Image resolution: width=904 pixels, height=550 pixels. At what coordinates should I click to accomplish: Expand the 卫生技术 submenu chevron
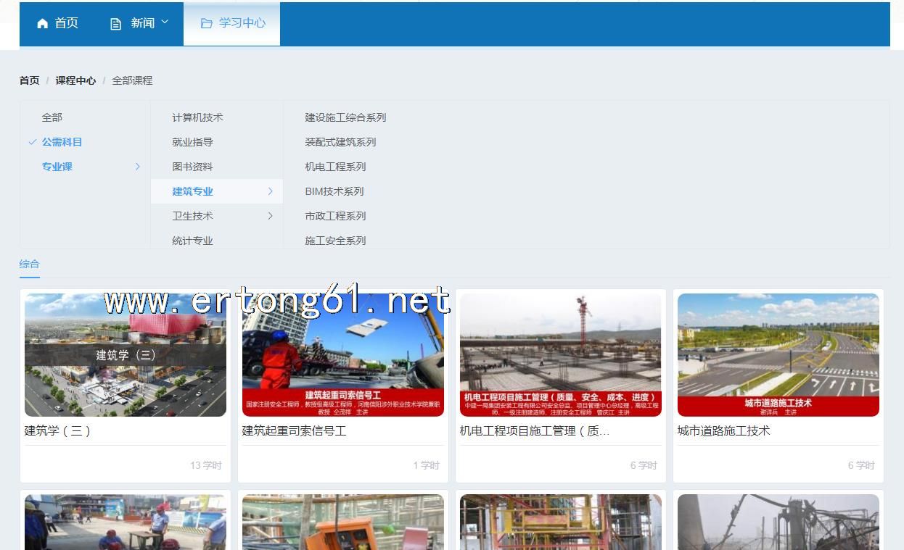(x=270, y=216)
